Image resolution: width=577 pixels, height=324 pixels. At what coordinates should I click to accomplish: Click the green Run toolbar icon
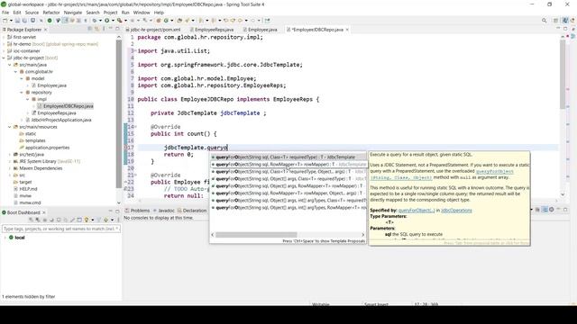[106, 21]
